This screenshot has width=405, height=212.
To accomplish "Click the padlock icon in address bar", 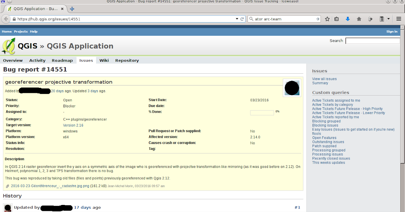I will pos(14,19).
